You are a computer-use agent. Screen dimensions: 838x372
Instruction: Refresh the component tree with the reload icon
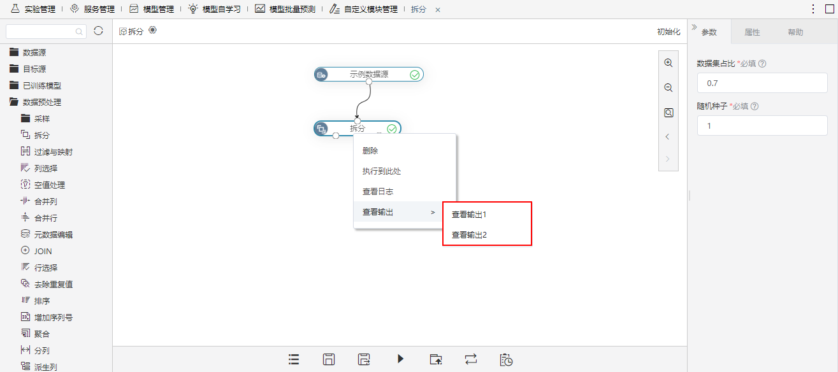tap(98, 31)
